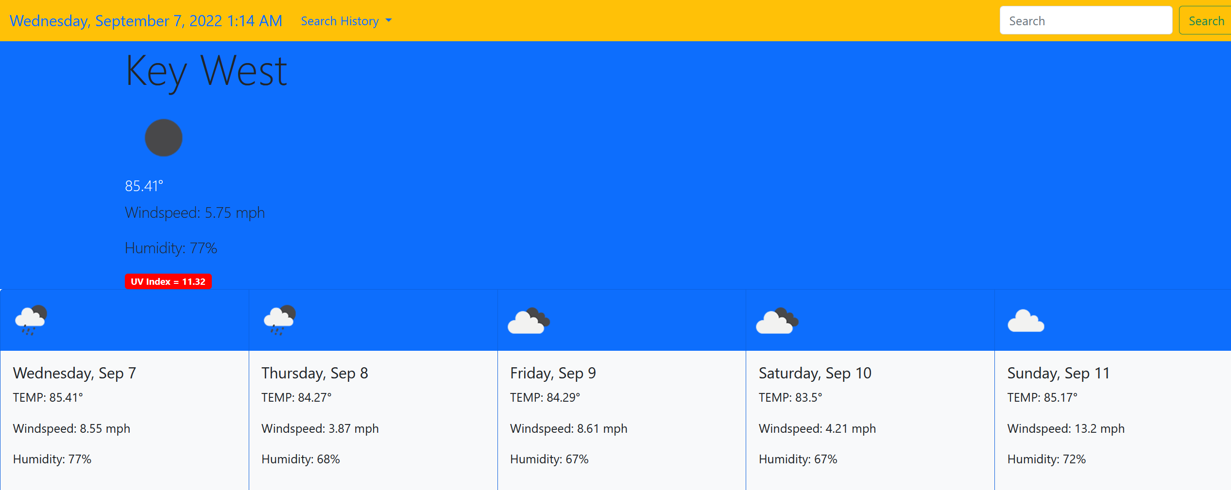Click the Friday, Sep 9 card title
This screenshot has height=490, width=1231.
[x=553, y=373]
